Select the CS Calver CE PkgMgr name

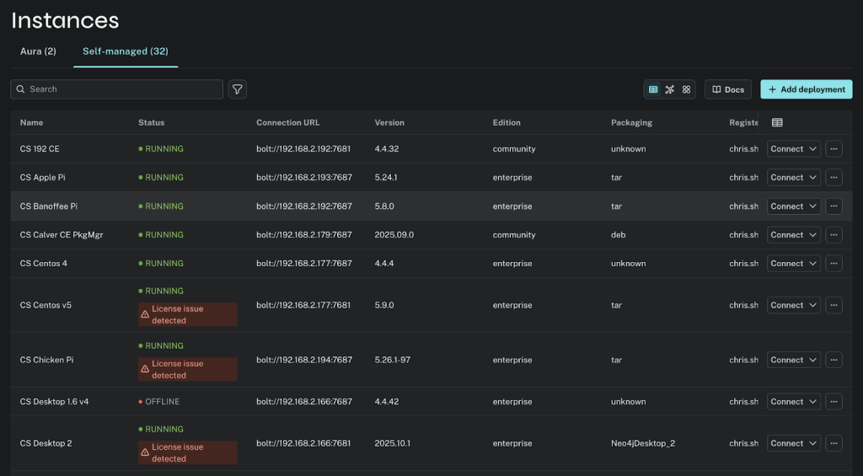tap(62, 234)
